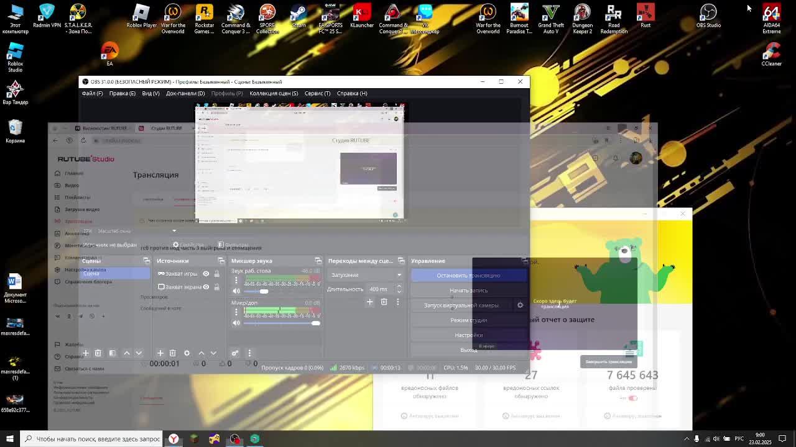This screenshot has height=447, width=796.
Task: Open CCleaner desktop shortcut
Action: pos(771,55)
